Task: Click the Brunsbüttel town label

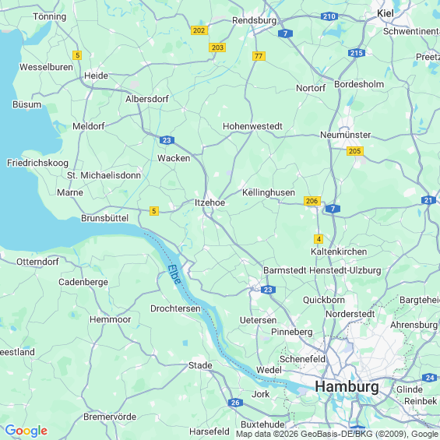Action: (x=104, y=218)
